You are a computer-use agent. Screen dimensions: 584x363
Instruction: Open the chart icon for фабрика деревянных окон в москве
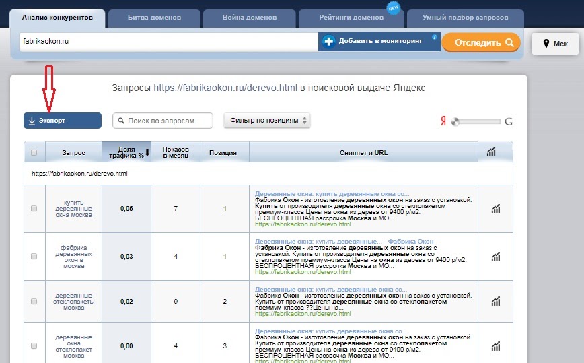coord(495,257)
